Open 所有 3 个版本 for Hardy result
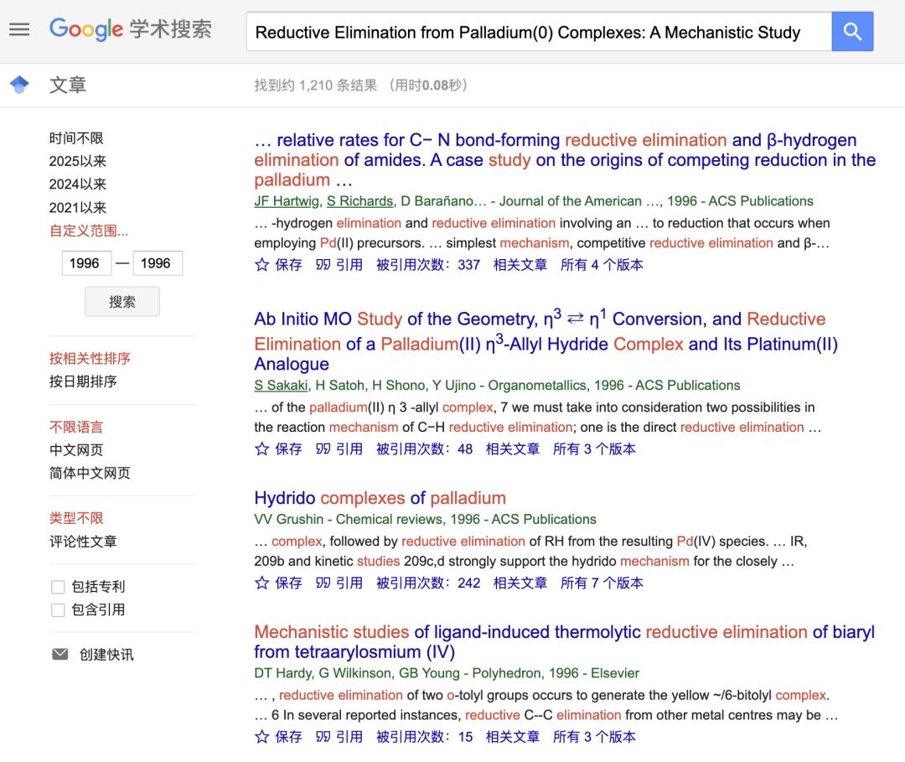 point(594,737)
